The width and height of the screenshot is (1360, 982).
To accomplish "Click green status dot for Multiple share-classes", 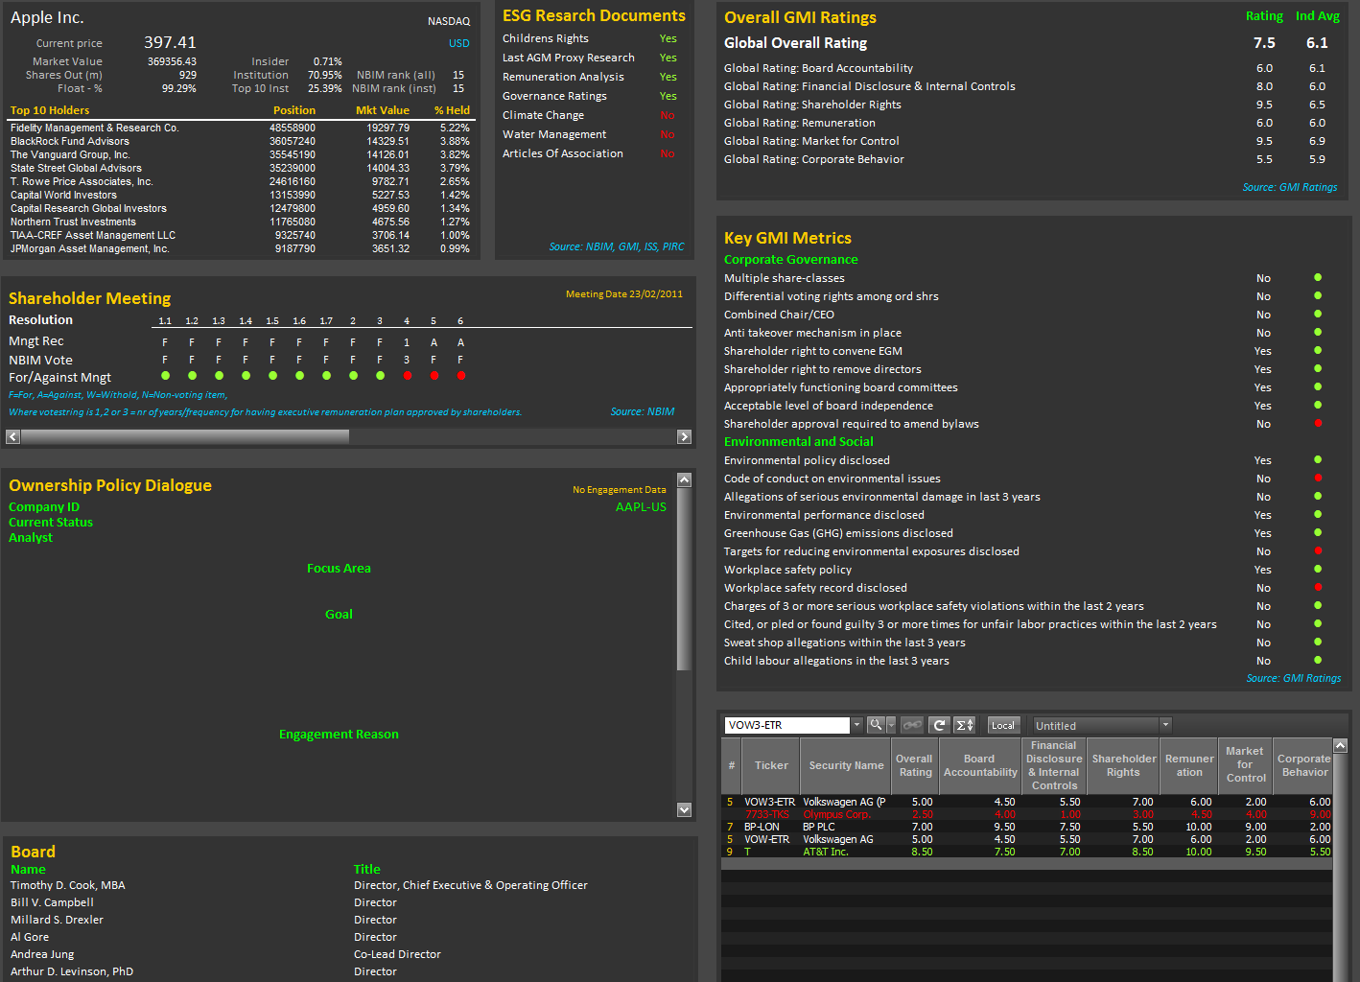I will [x=1318, y=277].
